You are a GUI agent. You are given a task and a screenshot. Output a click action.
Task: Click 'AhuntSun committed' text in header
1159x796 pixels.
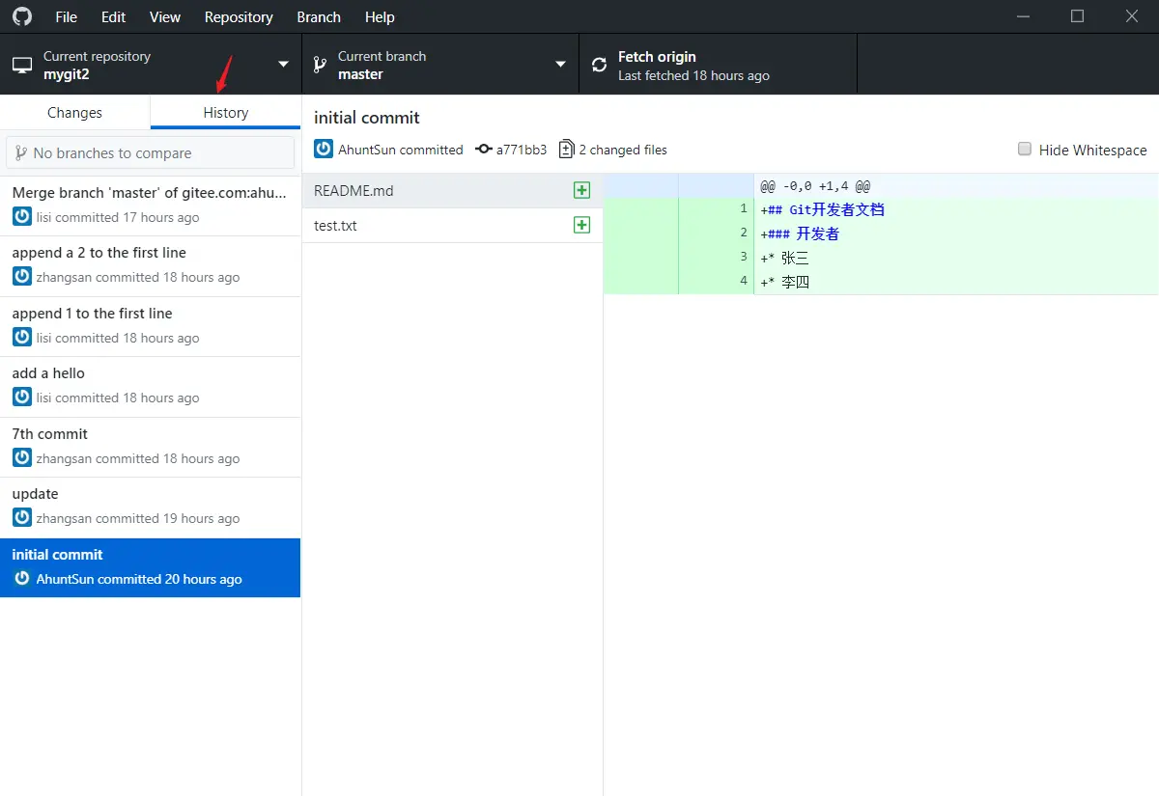coord(401,150)
